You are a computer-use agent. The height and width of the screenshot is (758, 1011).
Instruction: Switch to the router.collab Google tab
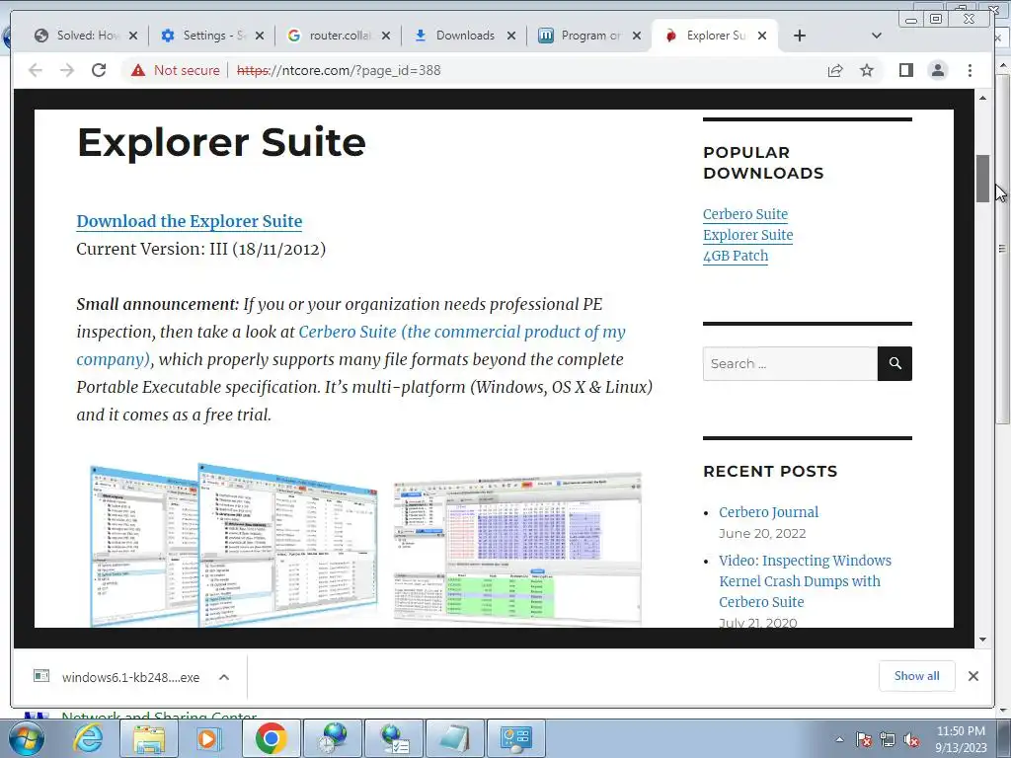tap(340, 36)
